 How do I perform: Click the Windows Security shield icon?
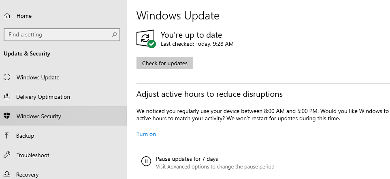pyautogui.click(x=7, y=116)
